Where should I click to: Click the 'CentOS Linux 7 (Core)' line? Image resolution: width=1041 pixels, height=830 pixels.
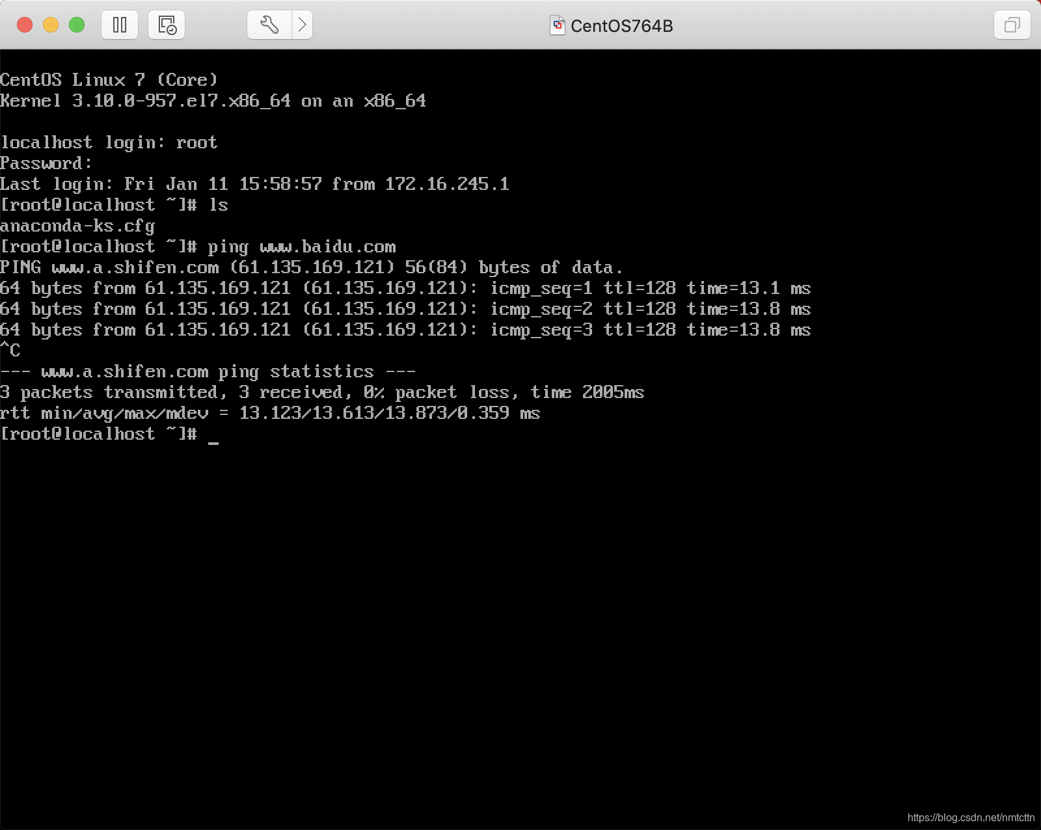tap(109, 79)
